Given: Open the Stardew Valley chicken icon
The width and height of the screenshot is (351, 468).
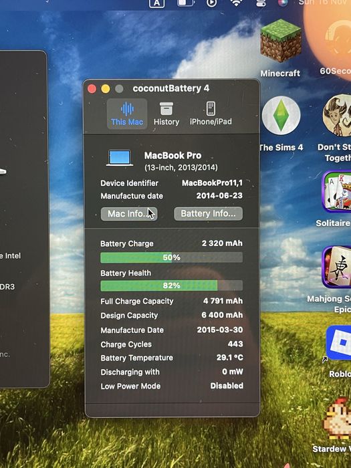Looking at the screenshot, I should point(338,419).
